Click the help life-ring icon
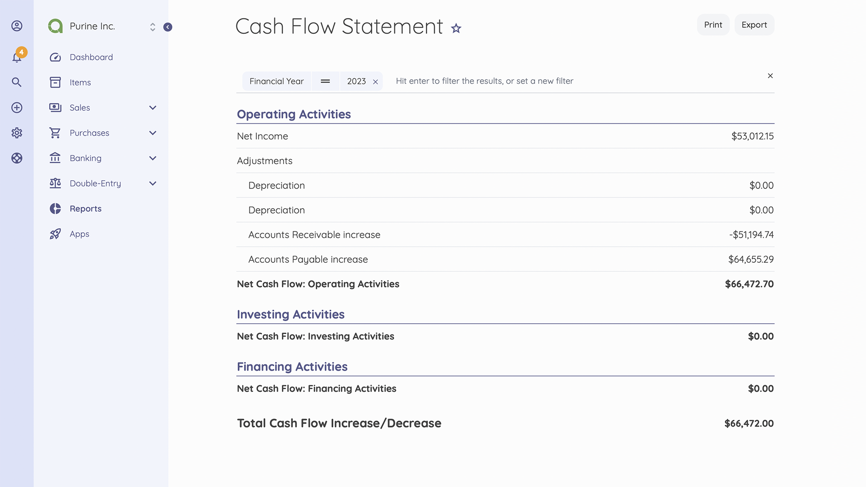The height and width of the screenshot is (487, 866). point(17,158)
